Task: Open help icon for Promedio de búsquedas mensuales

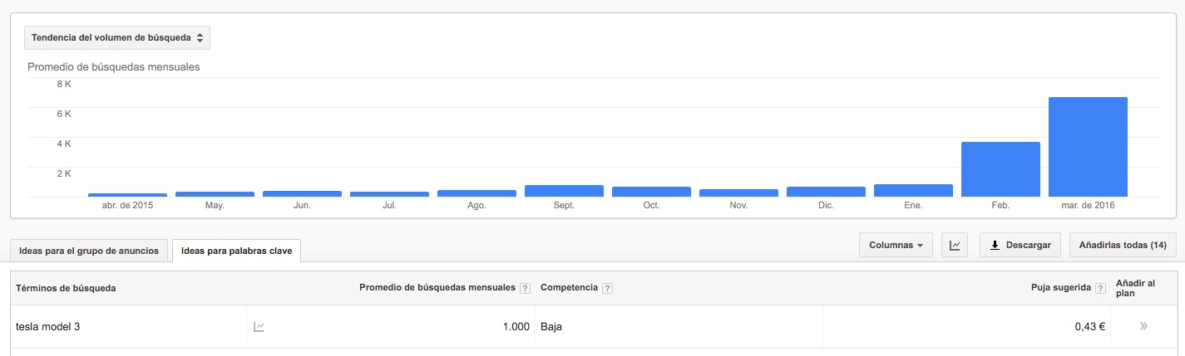Action: [x=525, y=288]
